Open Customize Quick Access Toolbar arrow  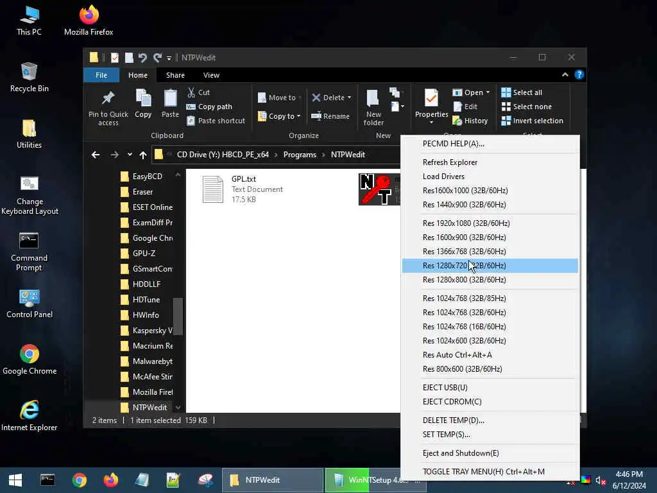[x=169, y=58]
